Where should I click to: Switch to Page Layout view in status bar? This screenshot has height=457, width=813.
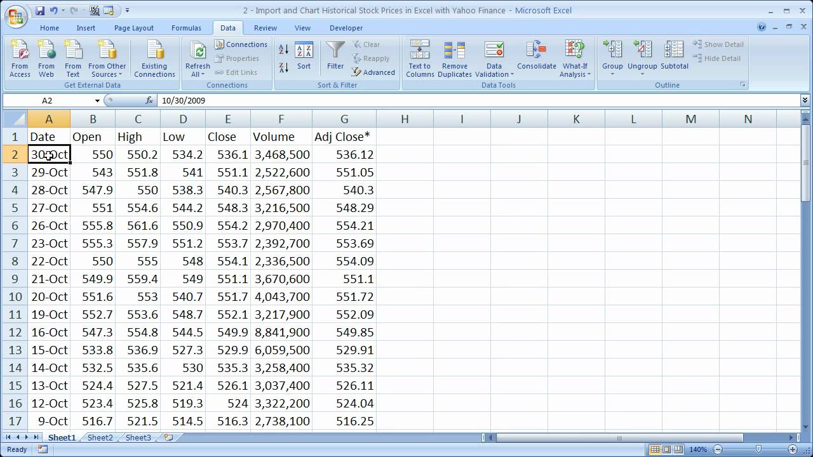[x=667, y=449]
